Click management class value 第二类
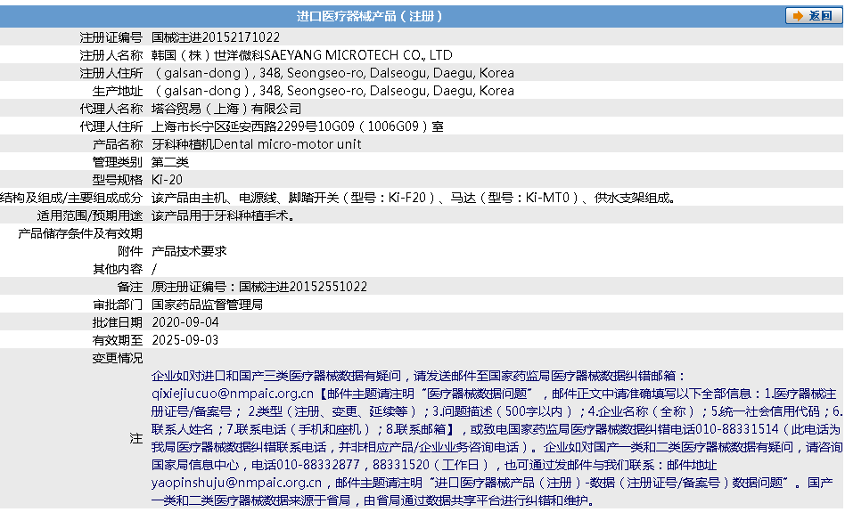845x512 pixels. pos(169,161)
